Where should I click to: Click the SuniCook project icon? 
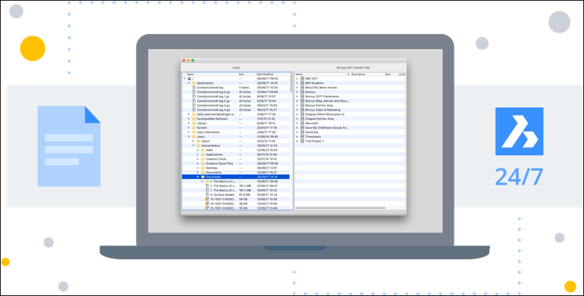click(302, 132)
